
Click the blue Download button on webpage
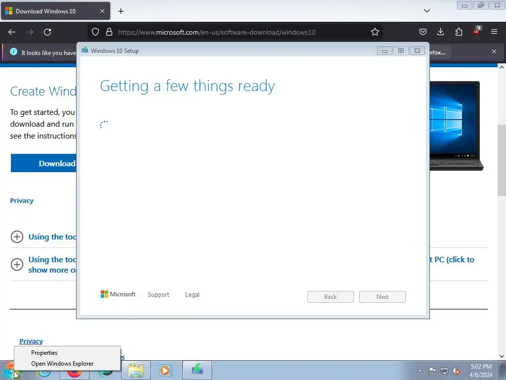43,163
